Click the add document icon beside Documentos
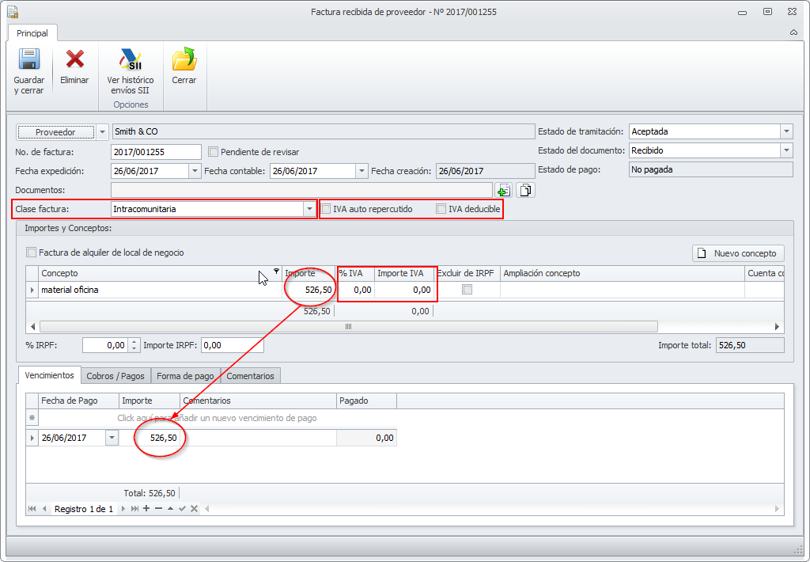810x562 pixels. (504, 190)
